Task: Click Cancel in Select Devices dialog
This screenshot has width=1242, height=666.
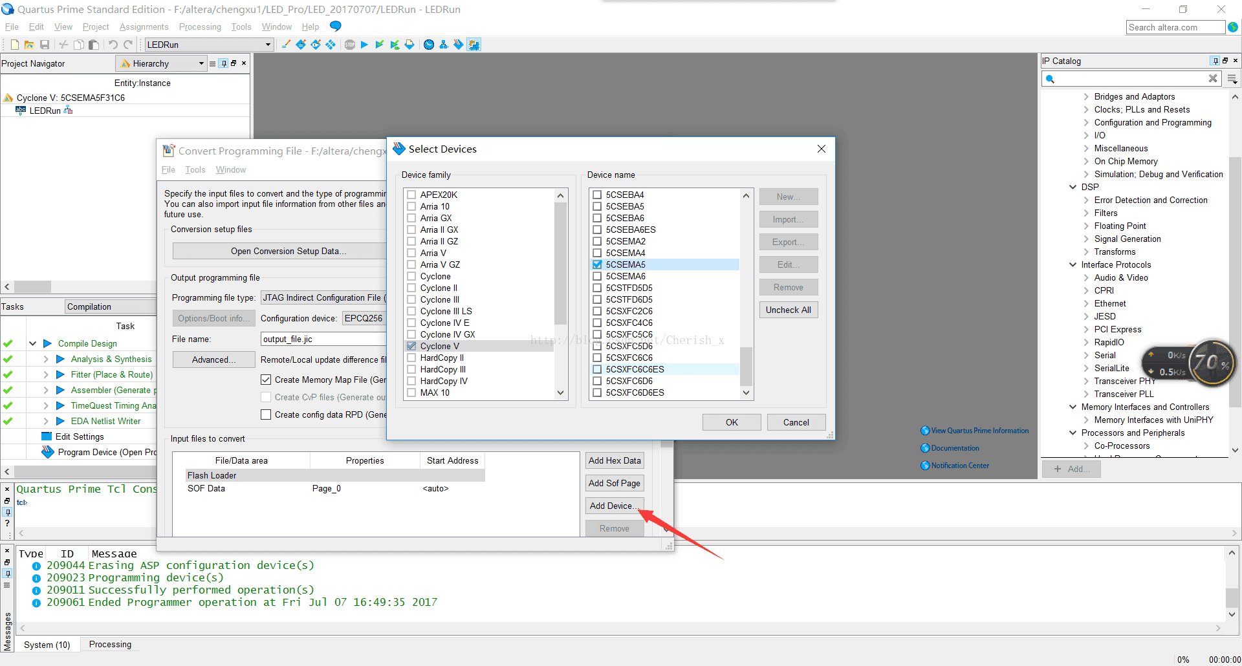Action: pos(796,422)
